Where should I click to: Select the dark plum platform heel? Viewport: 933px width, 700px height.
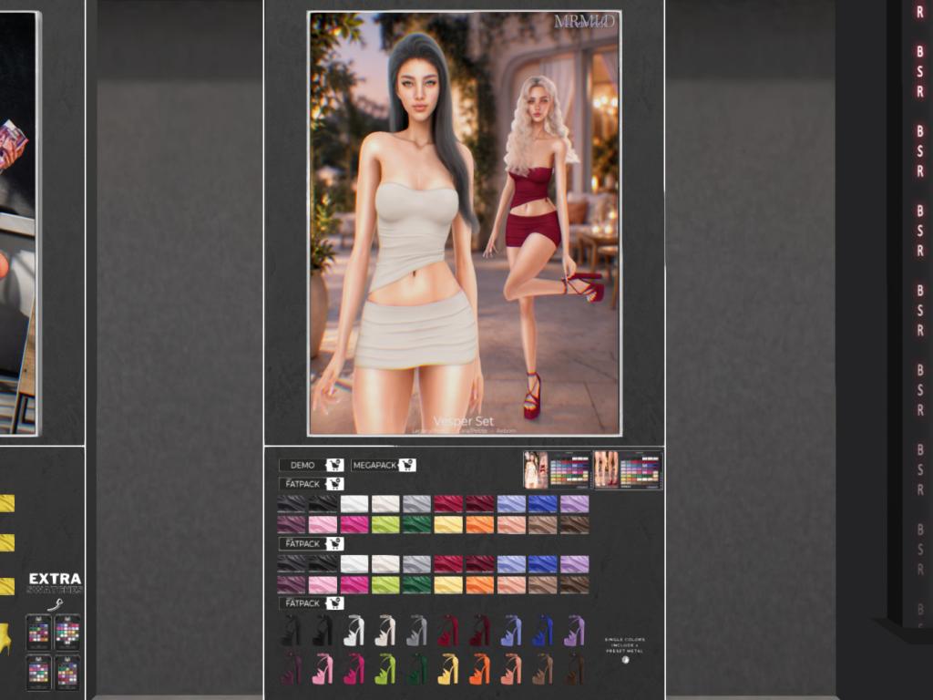pyautogui.click(x=291, y=668)
